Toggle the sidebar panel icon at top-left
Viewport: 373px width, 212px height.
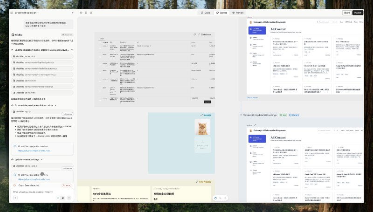coord(12,13)
